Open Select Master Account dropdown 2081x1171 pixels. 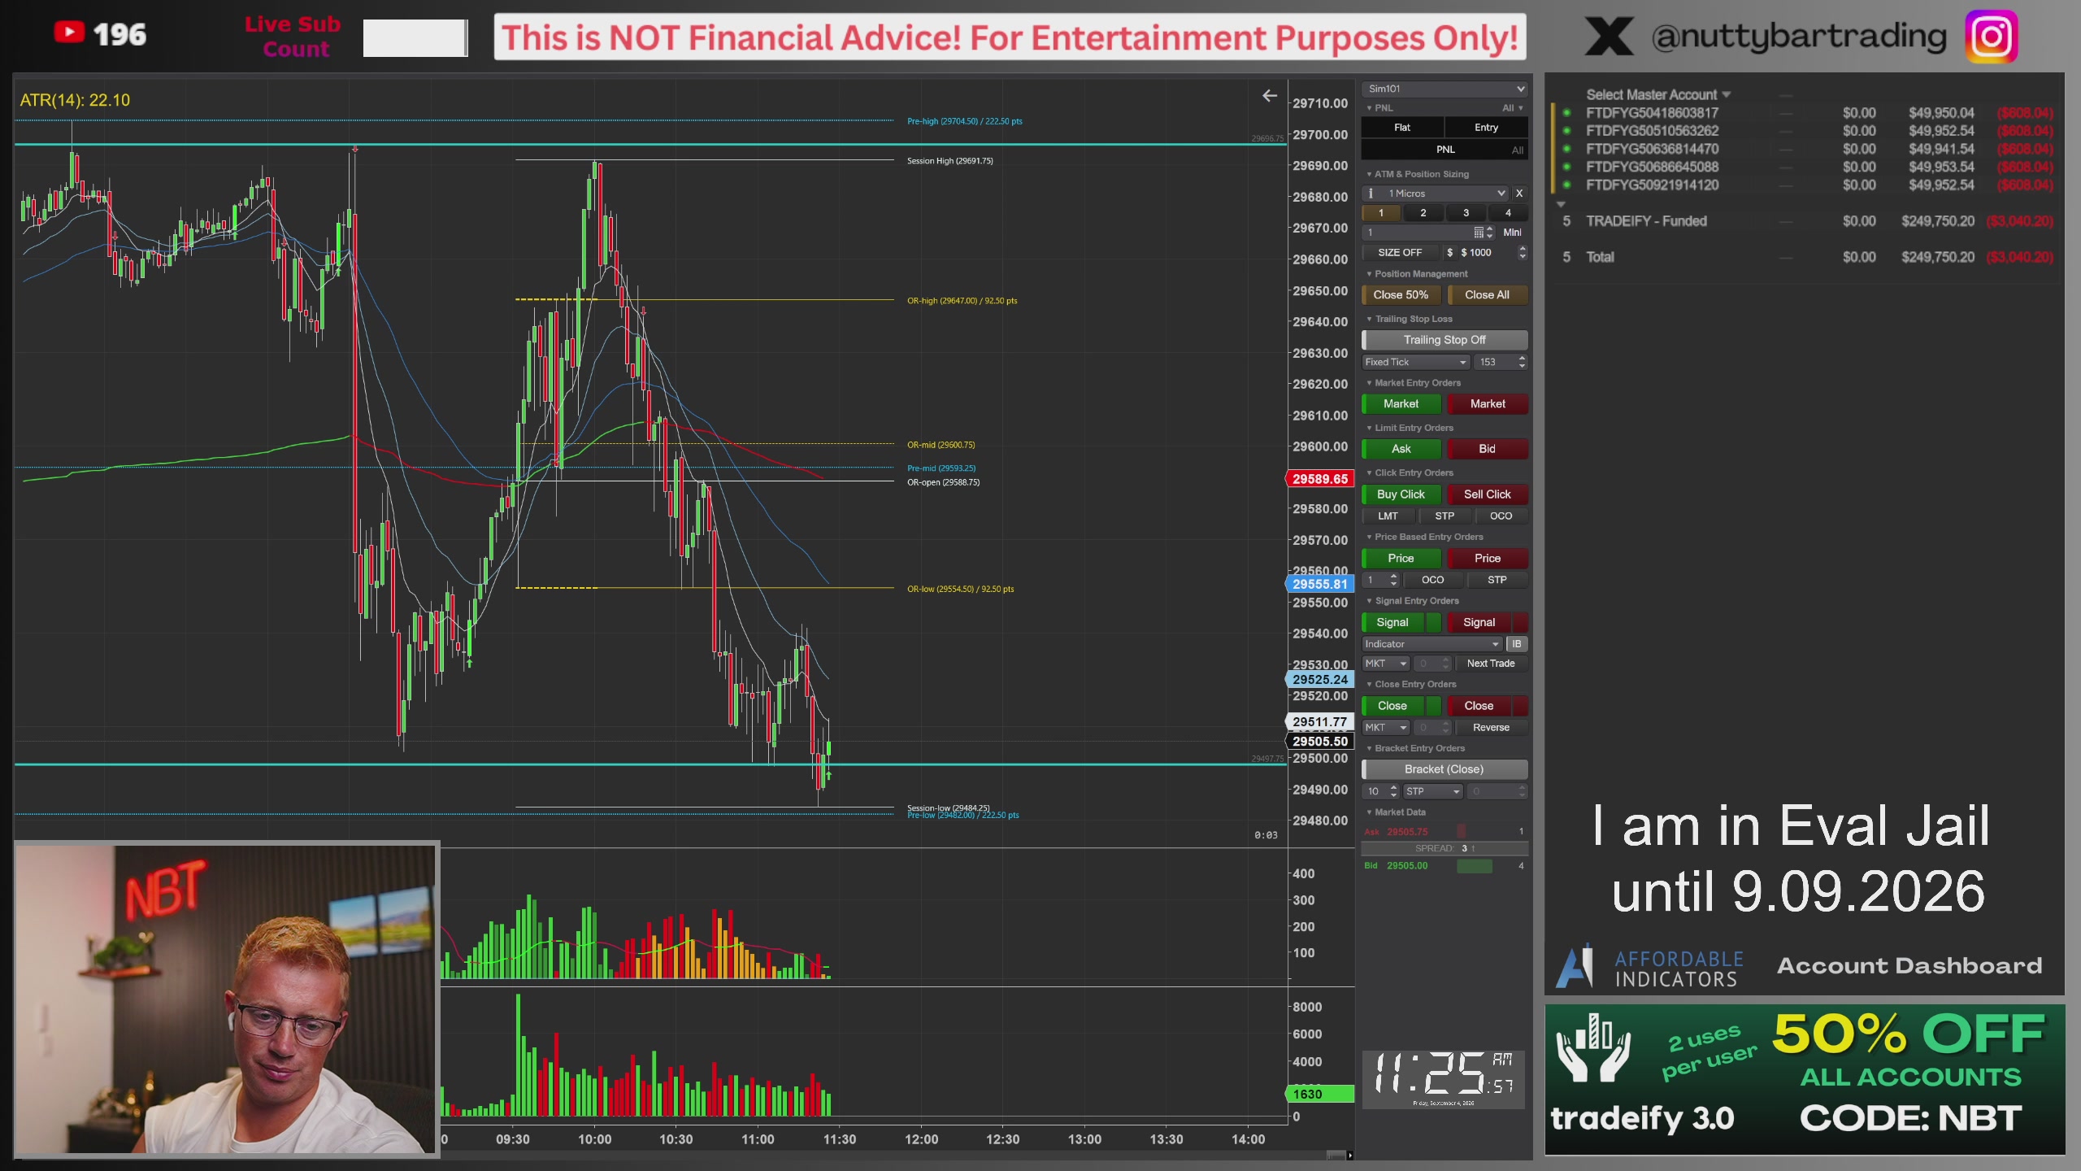pyautogui.click(x=1658, y=95)
